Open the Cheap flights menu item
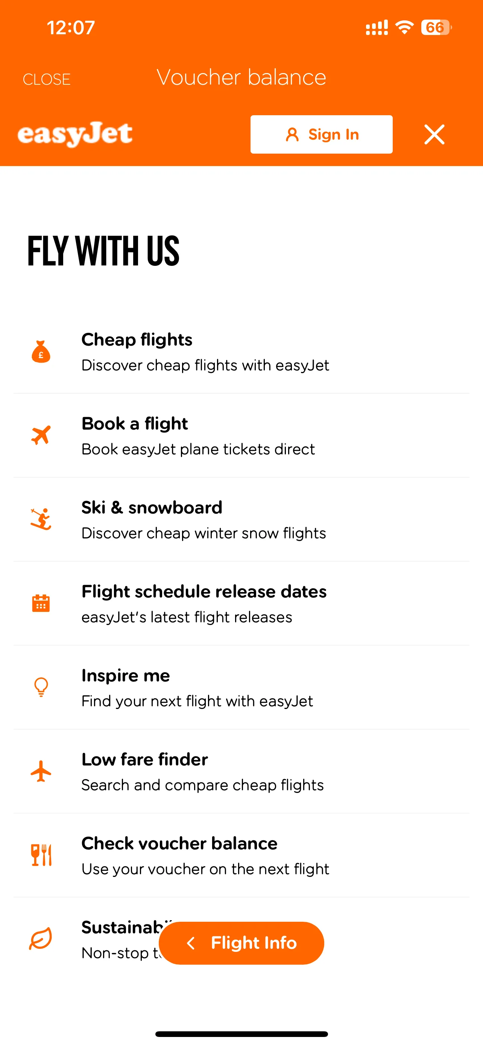483x1046 pixels. 205,352
